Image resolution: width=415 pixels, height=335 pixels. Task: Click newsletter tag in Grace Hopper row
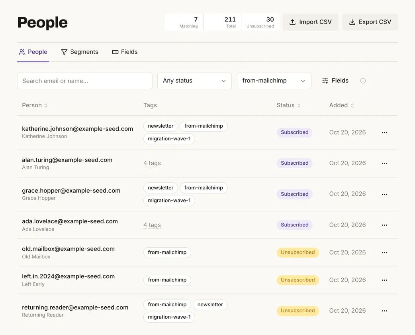(x=161, y=188)
